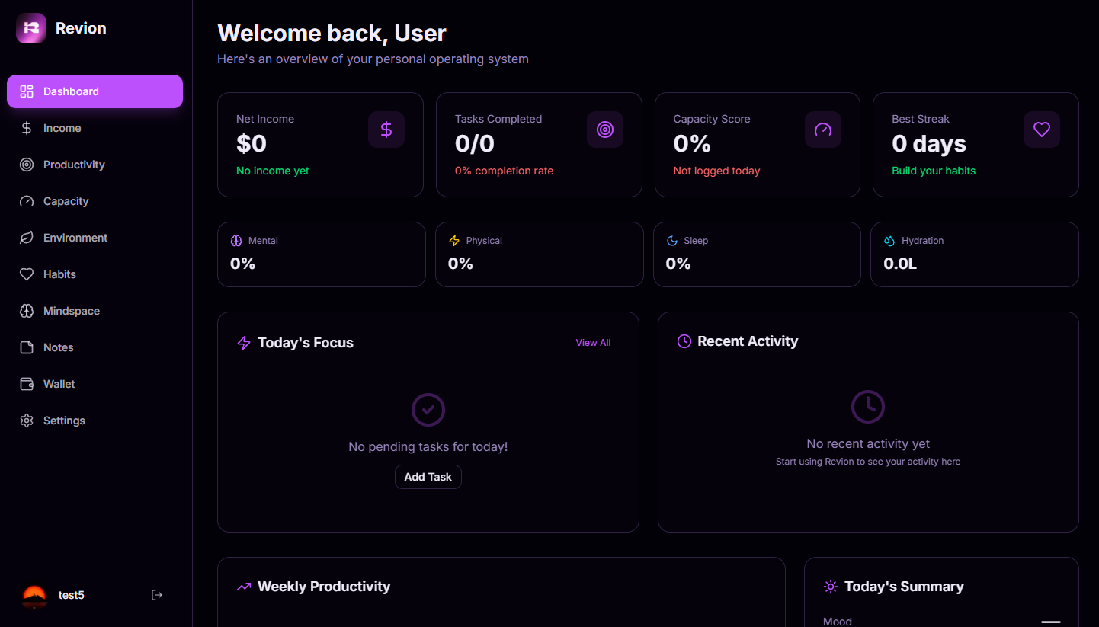Viewport: 1099px width, 627px height.
Task: Click the target icon on Tasks Completed card
Action: [x=604, y=129]
